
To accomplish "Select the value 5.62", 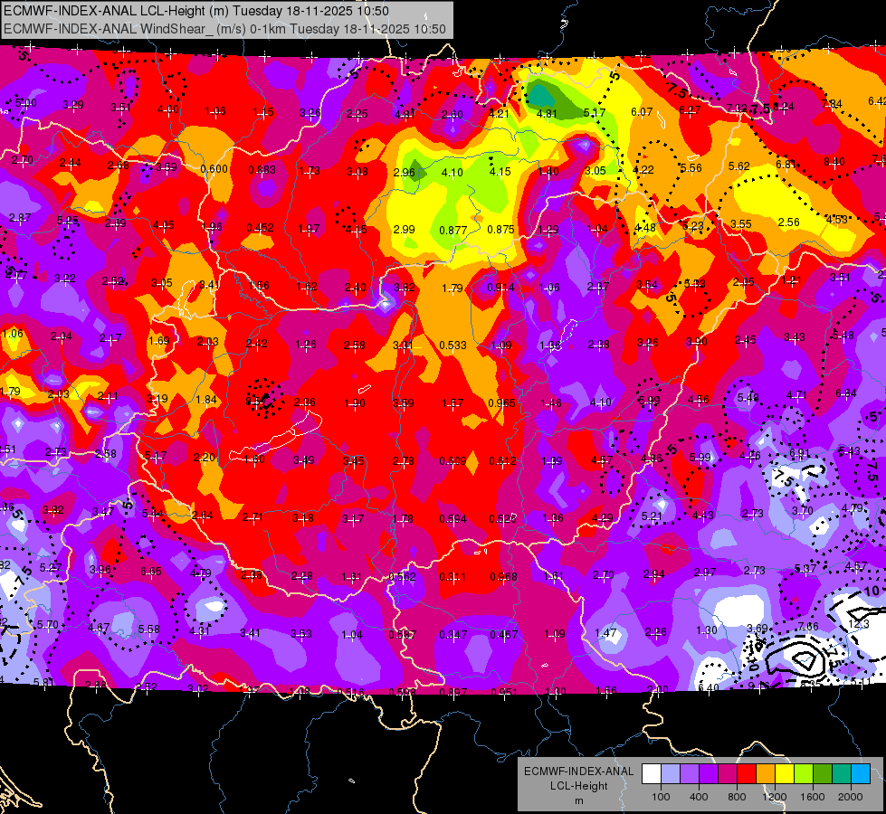I will pos(739,166).
